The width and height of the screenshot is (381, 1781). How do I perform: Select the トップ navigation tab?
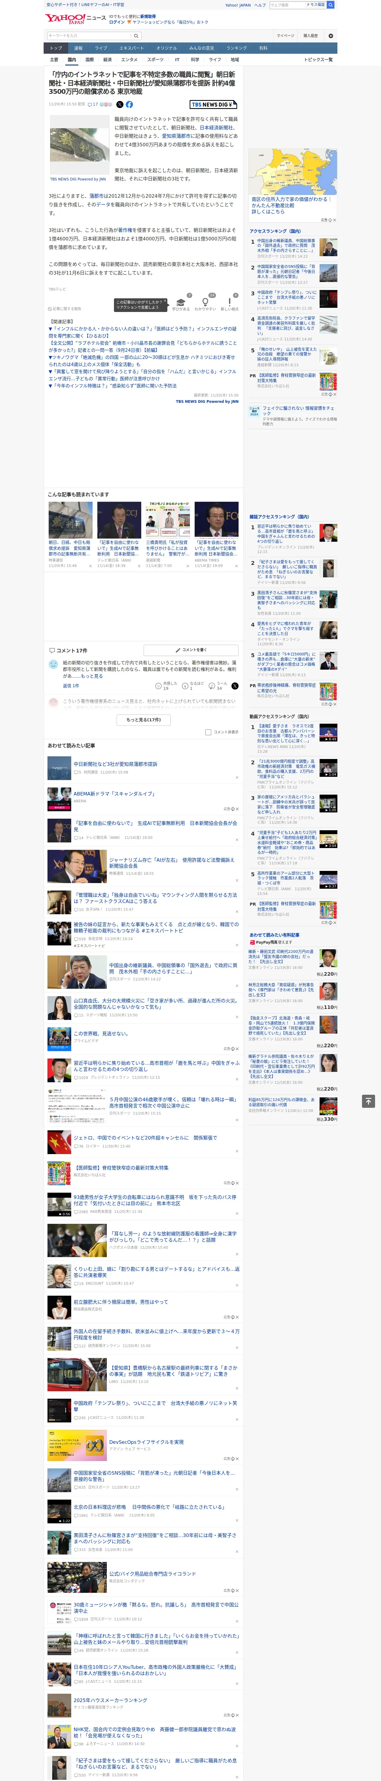click(56, 48)
